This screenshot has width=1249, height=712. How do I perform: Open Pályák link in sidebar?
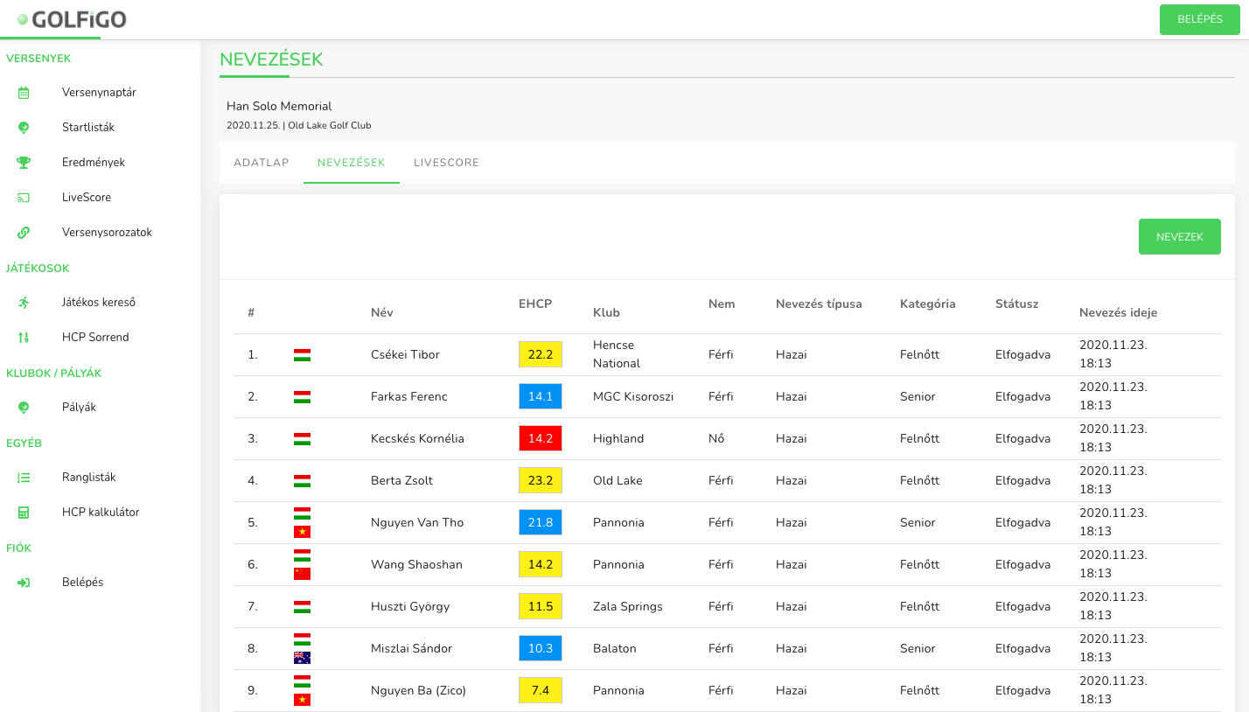click(79, 408)
